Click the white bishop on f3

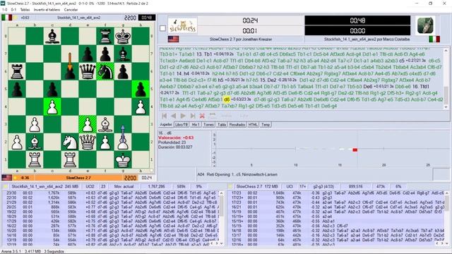tap(105, 124)
